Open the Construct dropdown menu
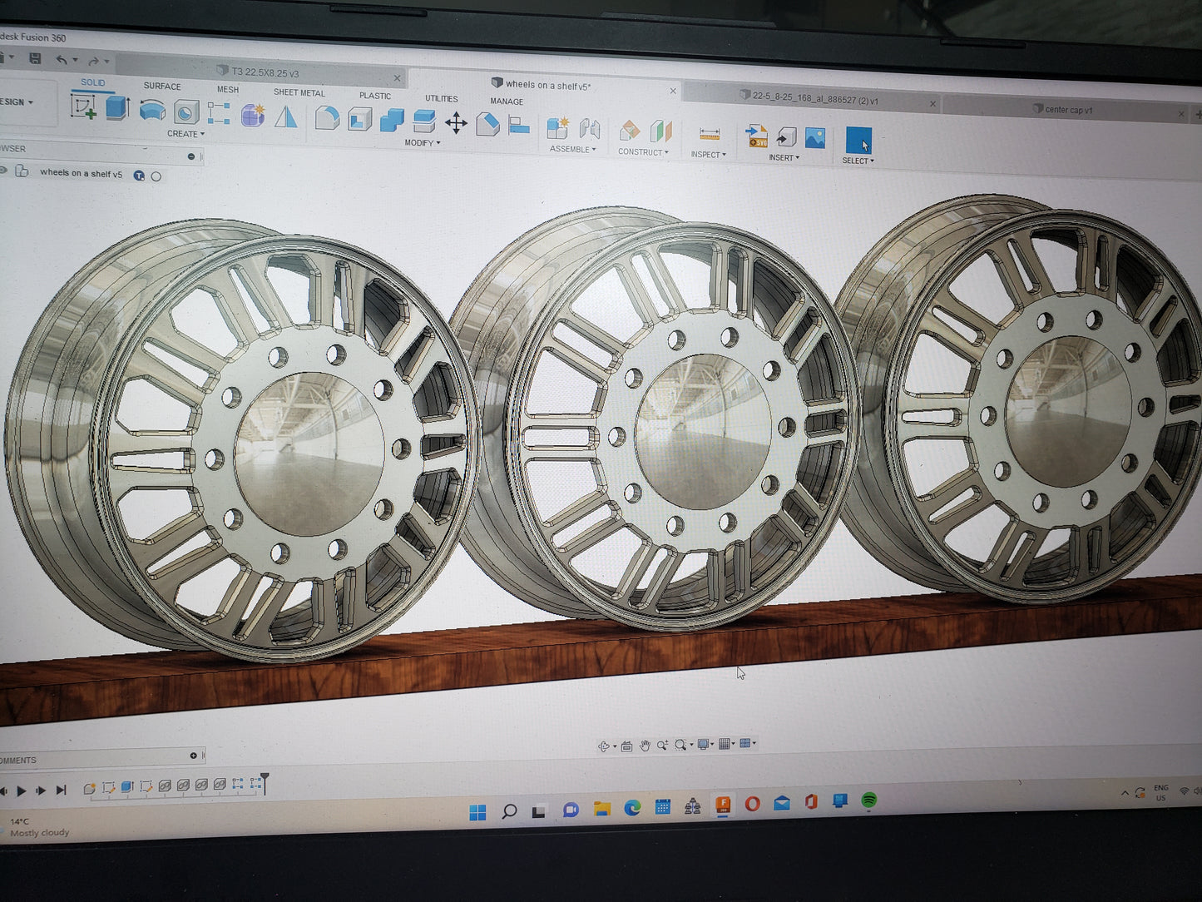The image size is (1202, 902). (643, 152)
